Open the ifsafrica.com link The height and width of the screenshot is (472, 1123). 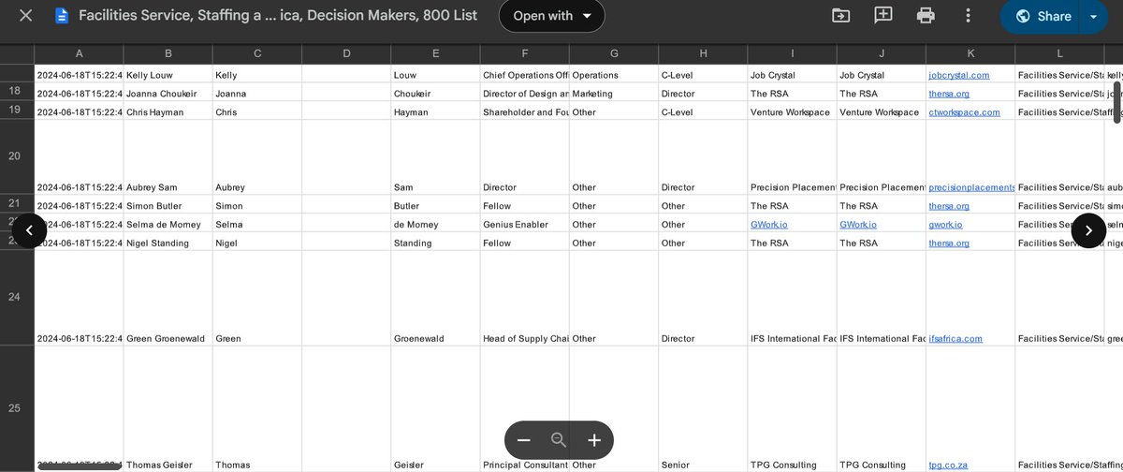click(x=955, y=339)
